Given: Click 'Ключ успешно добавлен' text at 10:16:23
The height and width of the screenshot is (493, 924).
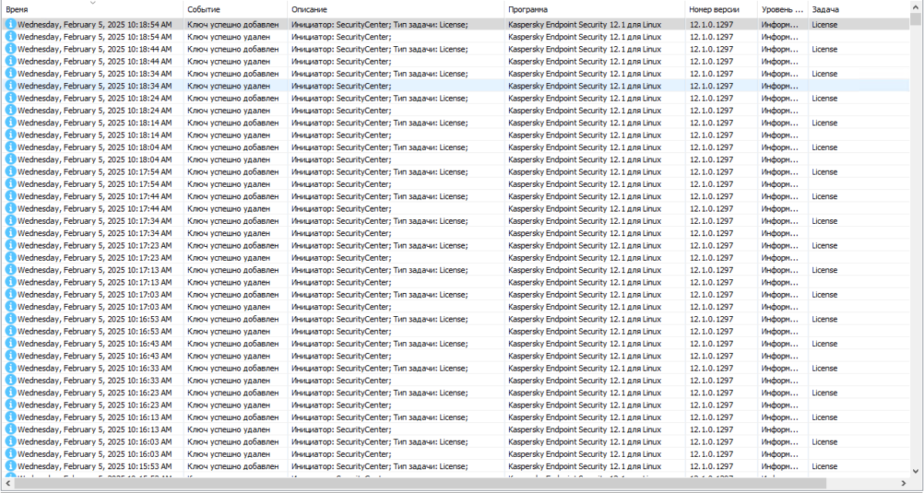Looking at the screenshot, I should click(x=233, y=393).
